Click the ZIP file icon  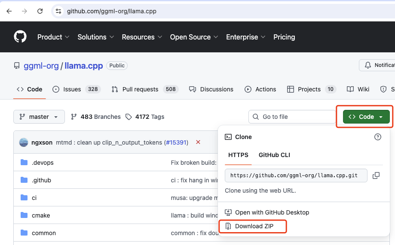228,226
